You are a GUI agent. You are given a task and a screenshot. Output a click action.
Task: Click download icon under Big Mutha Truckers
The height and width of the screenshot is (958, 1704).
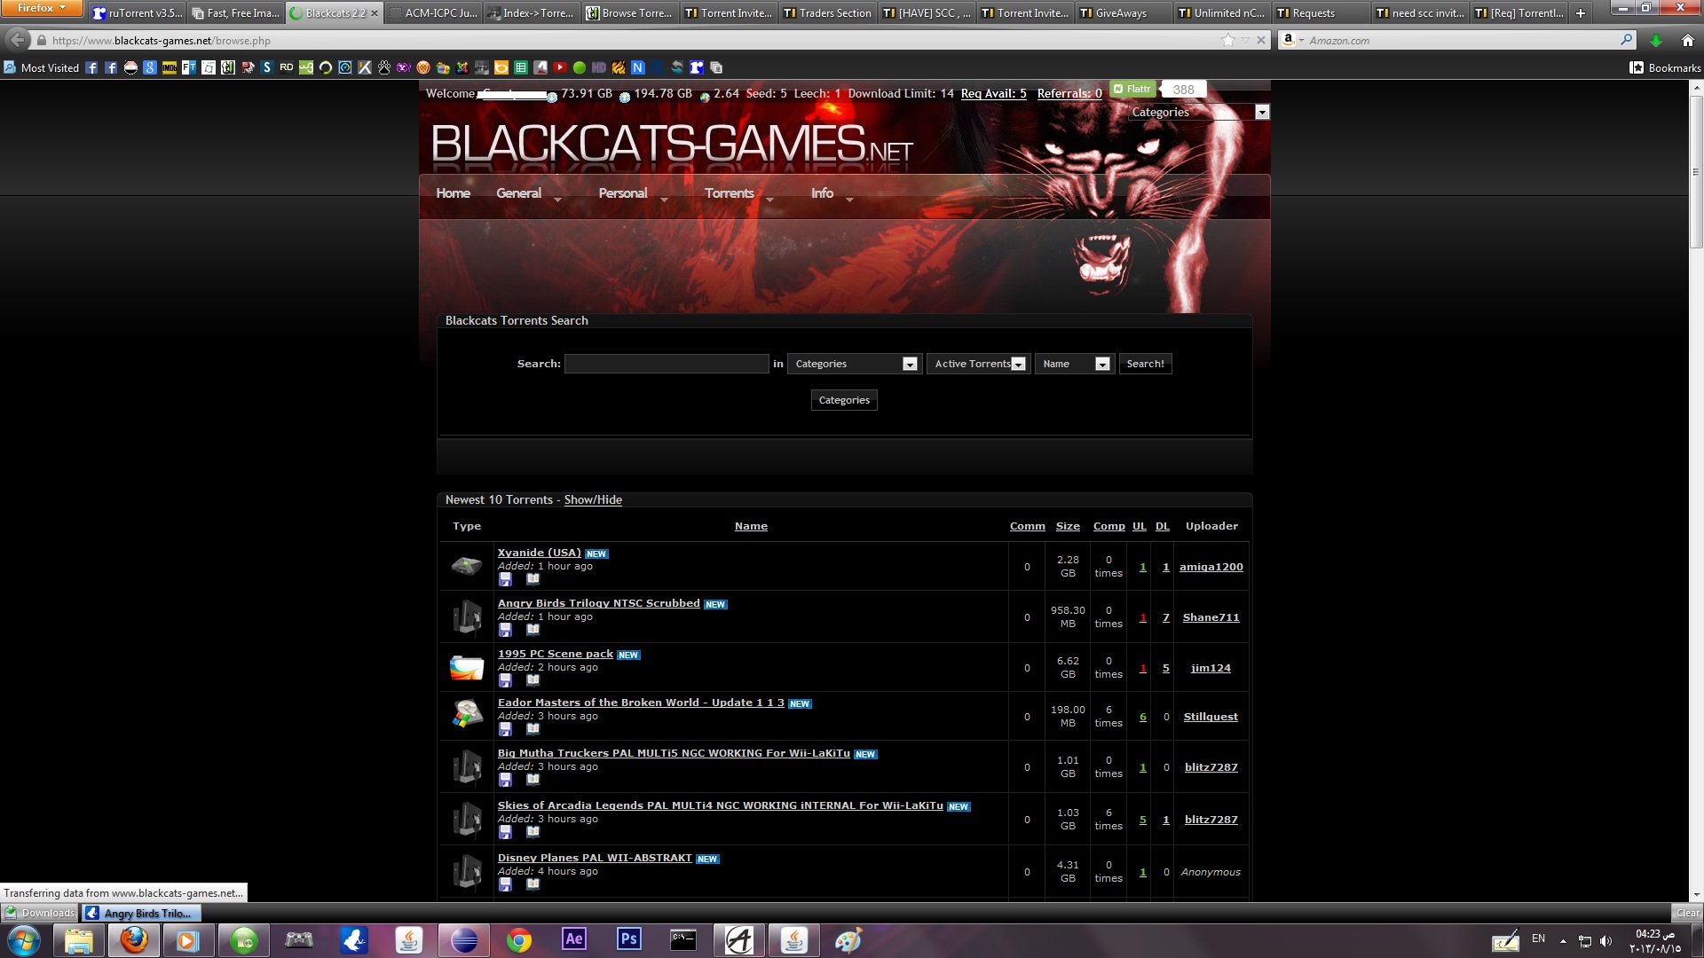(505, 780)
